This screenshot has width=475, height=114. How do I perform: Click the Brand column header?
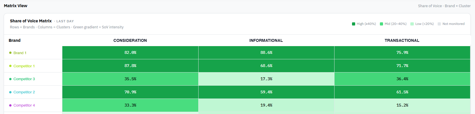(x=15, y=40)
